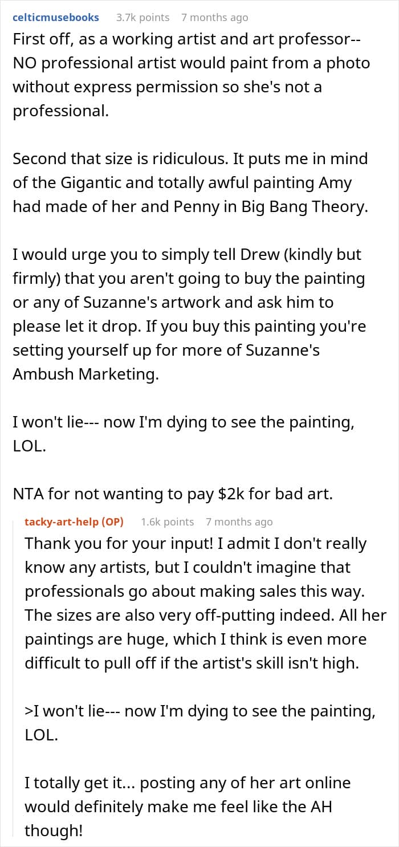399x847 pixels.
Task: Click the 'NTA for not wanting to pay' line
Action: (172, 493)
